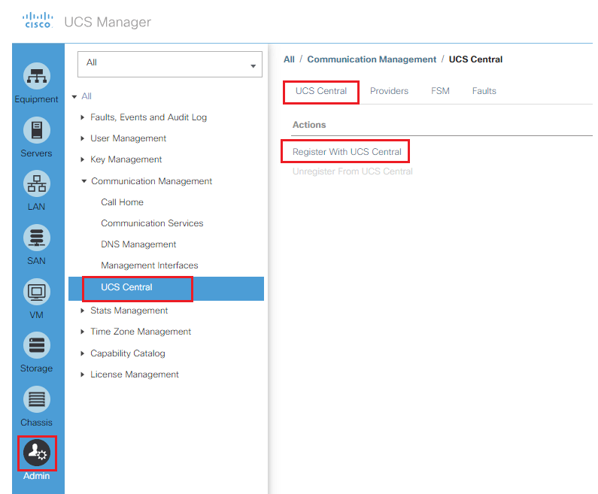Open the SAN section icon
Viewport: 598px width, 494px height.
37,238
